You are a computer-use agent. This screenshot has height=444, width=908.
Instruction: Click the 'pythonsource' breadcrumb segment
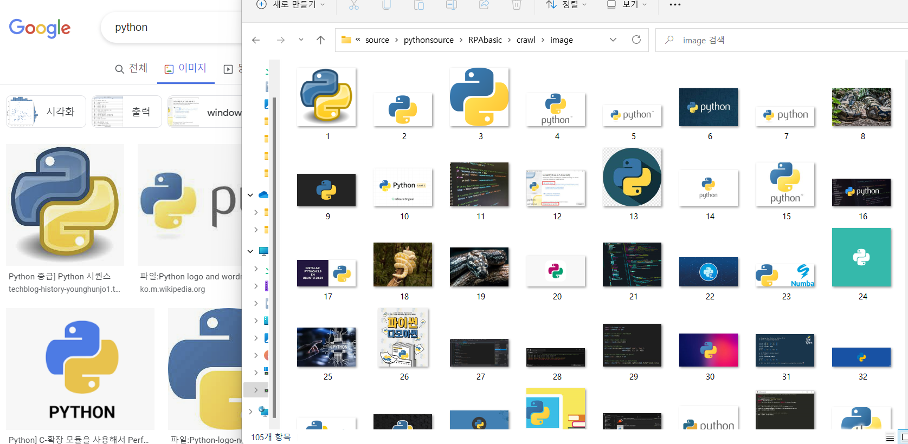point(429,40)
